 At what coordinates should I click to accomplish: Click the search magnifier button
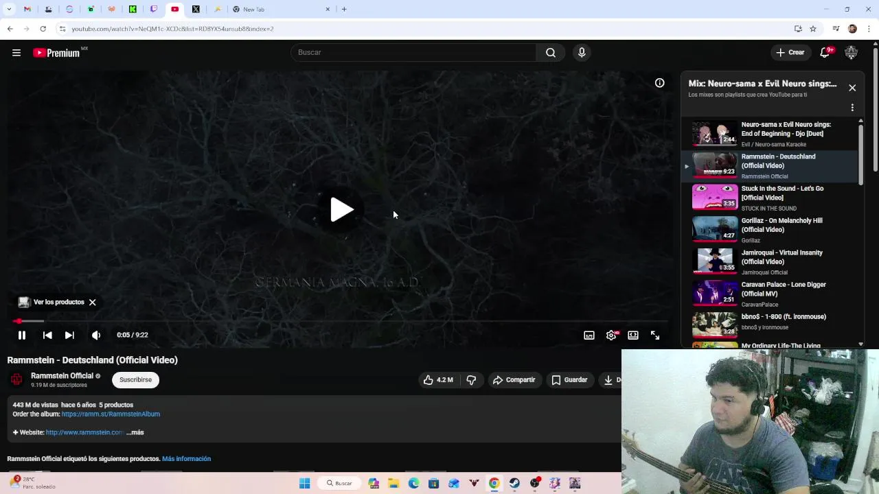point(551,53)
